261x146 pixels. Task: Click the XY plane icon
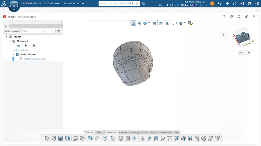(x=19, y=46)
